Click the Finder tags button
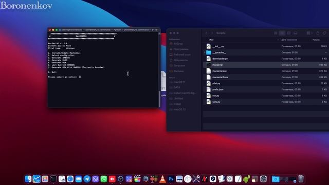 (324, 33)
